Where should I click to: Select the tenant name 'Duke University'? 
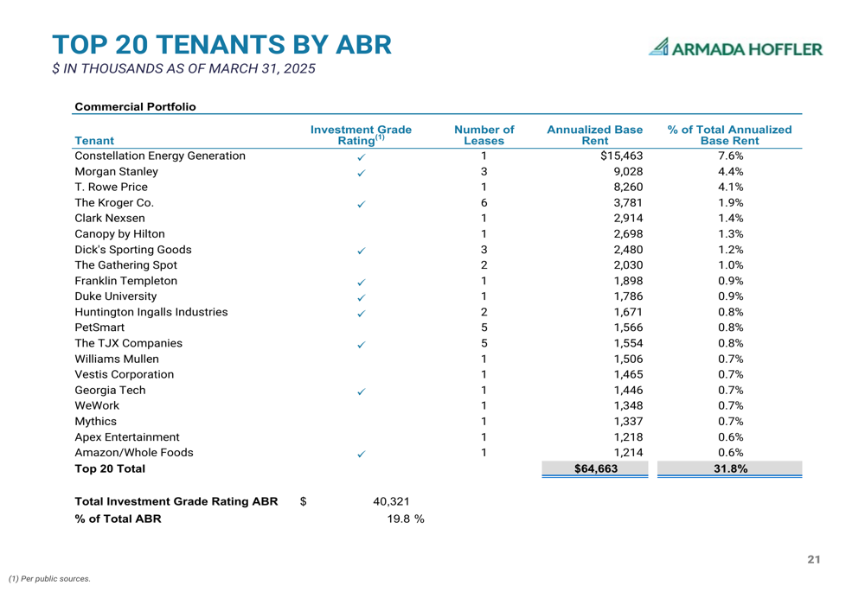point(116,296)
